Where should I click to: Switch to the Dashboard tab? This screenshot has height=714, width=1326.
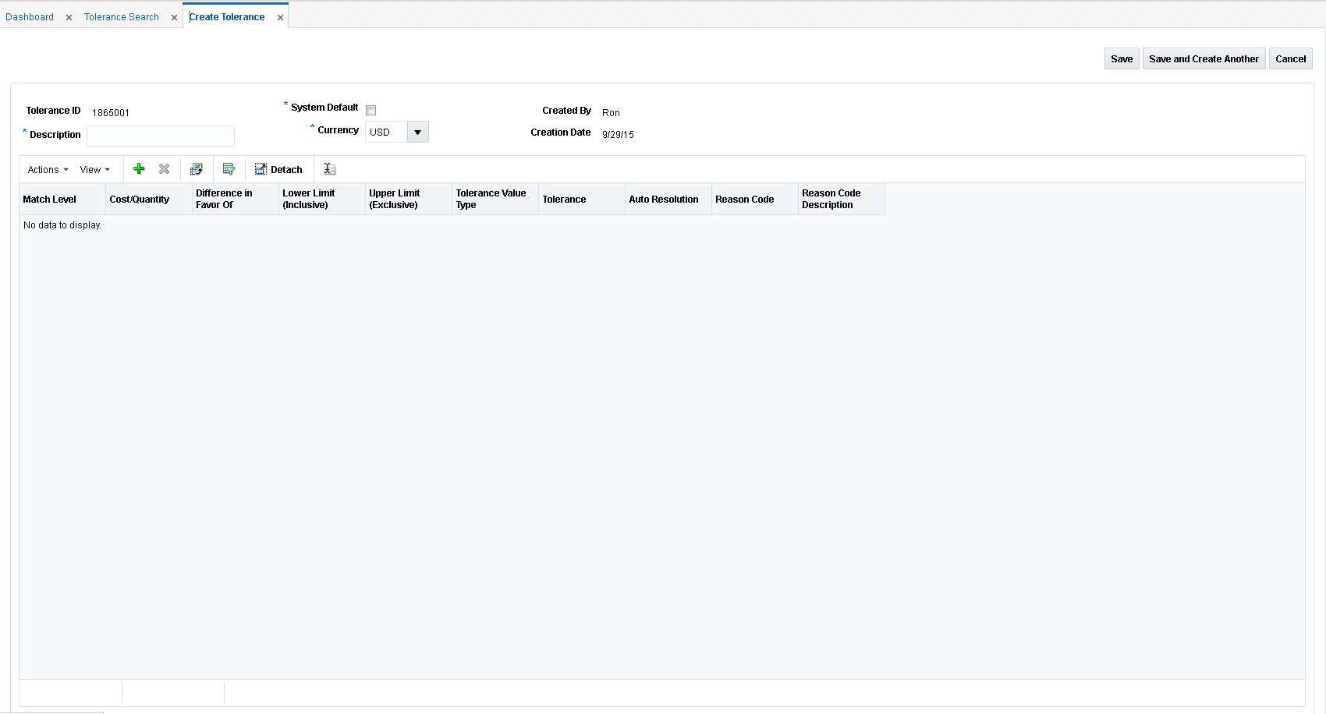coord(30,17)
